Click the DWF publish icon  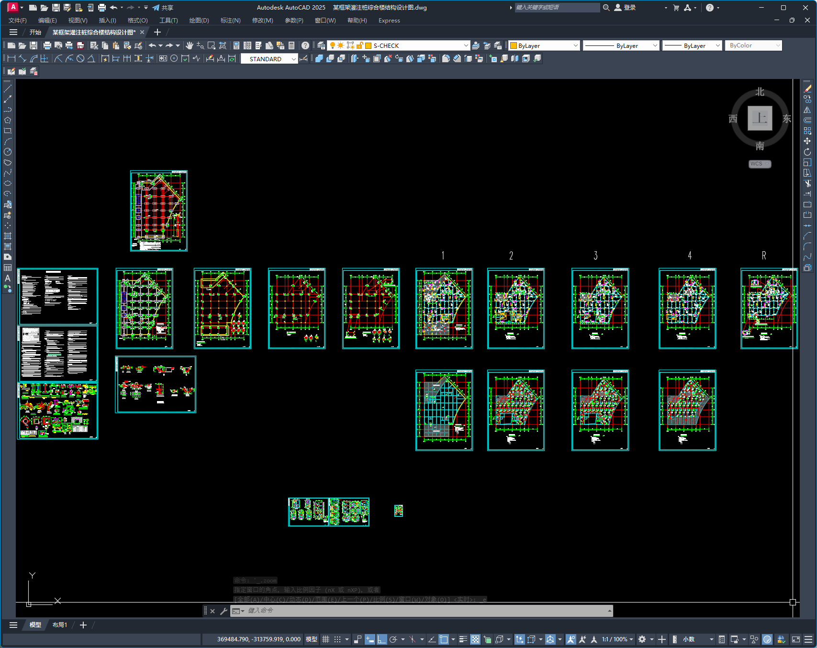pos(80,45)
